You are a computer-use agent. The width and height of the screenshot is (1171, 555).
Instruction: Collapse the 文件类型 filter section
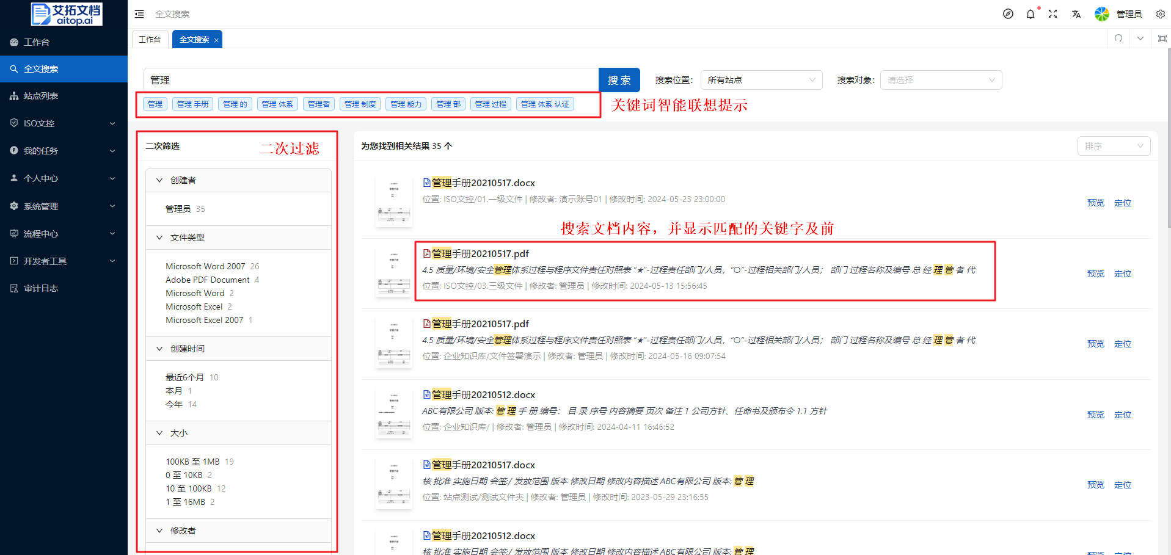(x=159, y=238)
